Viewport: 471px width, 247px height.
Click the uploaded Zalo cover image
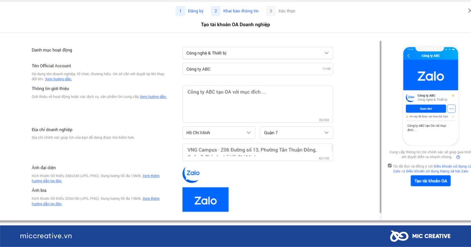(205, 200)
